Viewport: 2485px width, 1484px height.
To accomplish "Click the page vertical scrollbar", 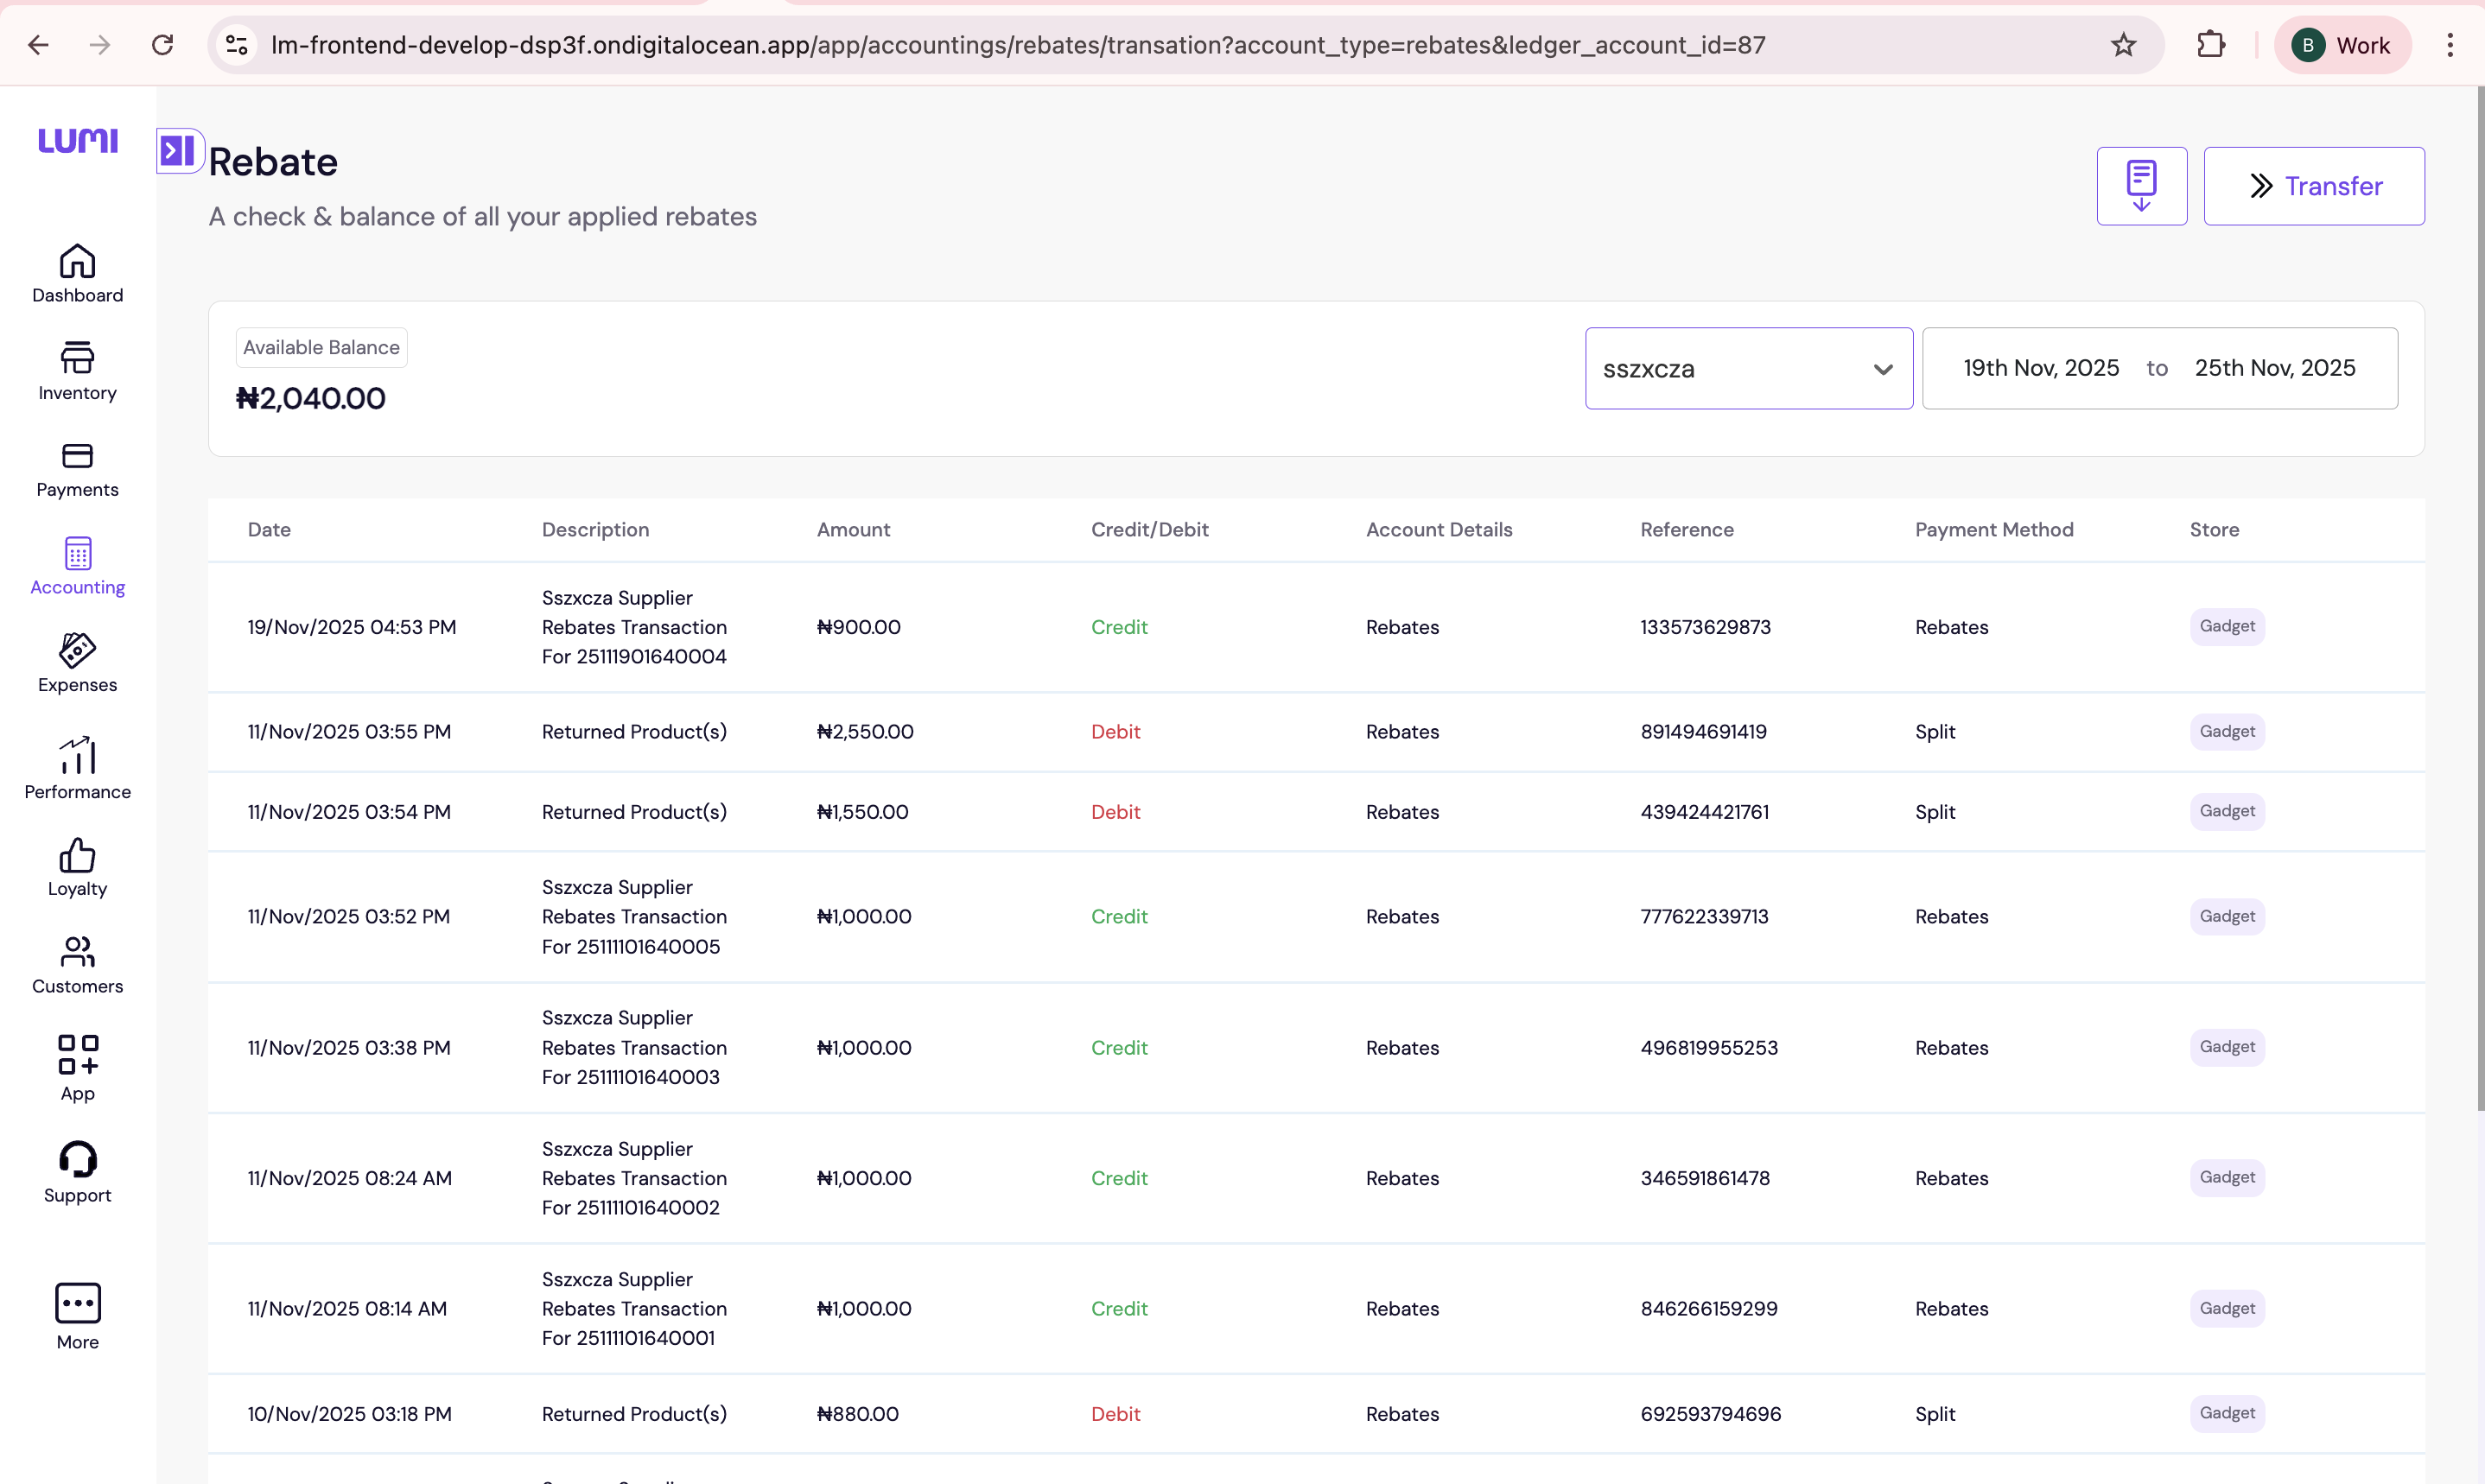I will point(2479,600).
